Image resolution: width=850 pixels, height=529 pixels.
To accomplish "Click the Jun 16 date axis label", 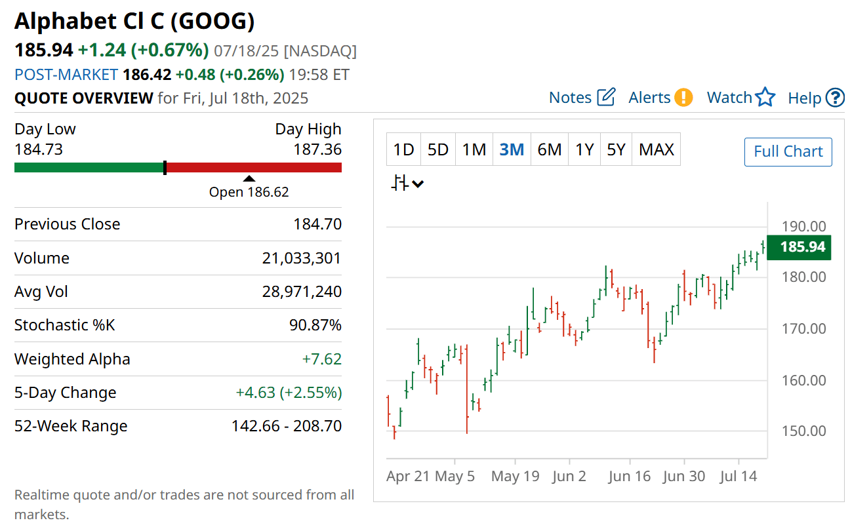I will pos(630,477).
